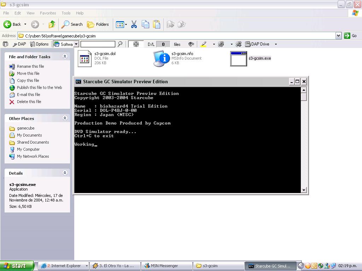
Task: Open the s3-gcsim.nfo MSInfo document
Action: 161,58
